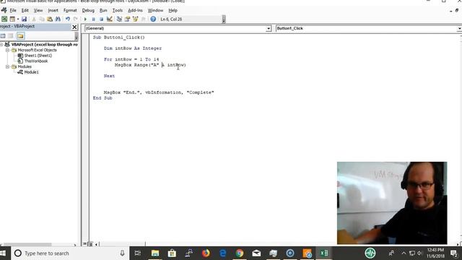Open the Tools menu
Viewport: 462px width, 260px height.
[x=117, y=10]
